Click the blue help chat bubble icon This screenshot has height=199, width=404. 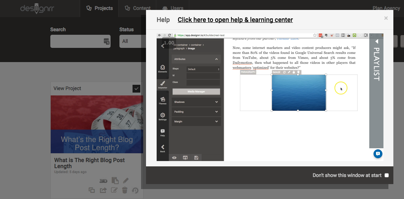tap(378, 154)
